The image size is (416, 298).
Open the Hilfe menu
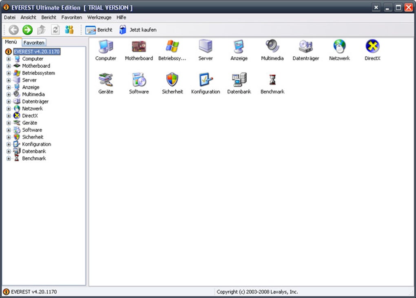[121, 18]
